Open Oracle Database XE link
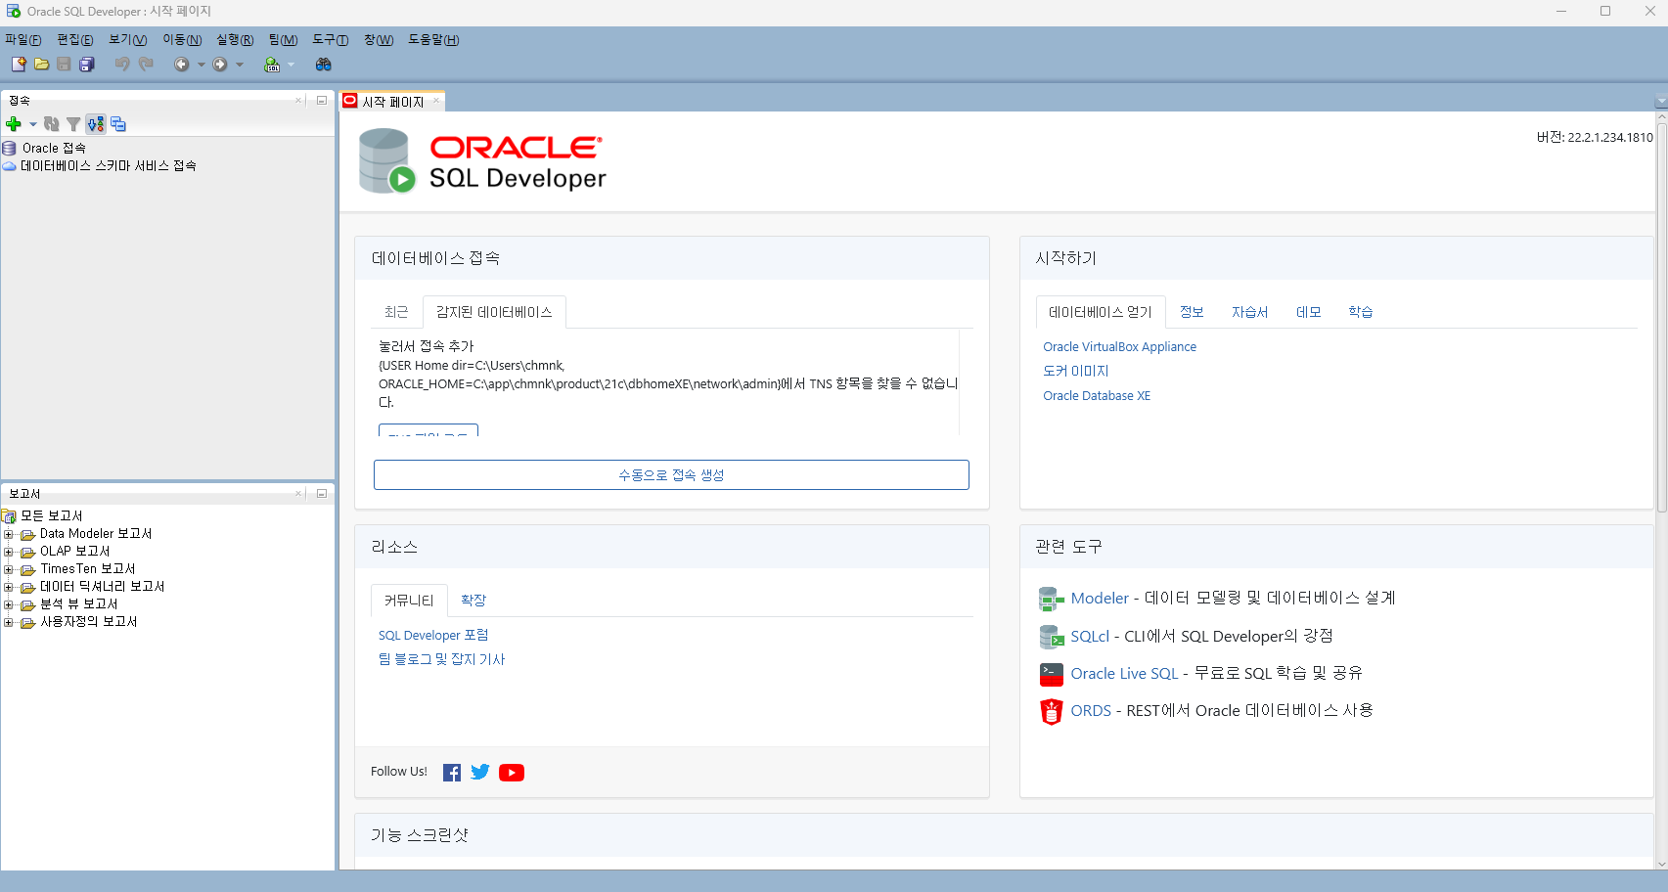 pyautogui.click(x=1097, y=396)
